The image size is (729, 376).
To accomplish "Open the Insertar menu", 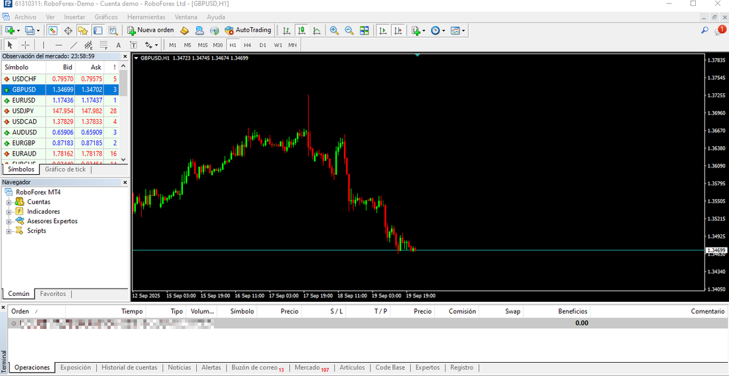I will [x=74, y=17].
